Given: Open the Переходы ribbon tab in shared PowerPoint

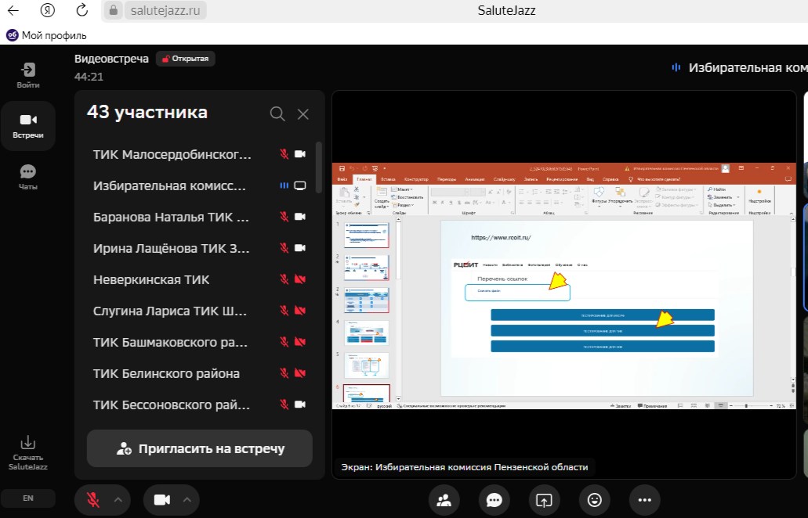Looking at the screenshot, I should pos(447,179).
